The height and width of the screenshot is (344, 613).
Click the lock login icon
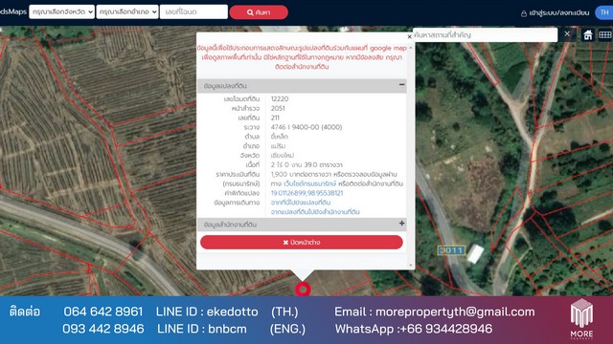524,13
